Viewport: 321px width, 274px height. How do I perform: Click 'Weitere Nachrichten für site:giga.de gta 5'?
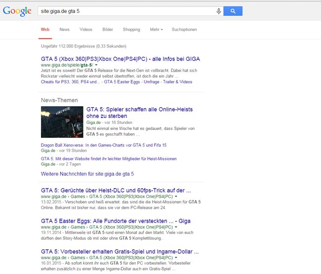pos(87,174)
